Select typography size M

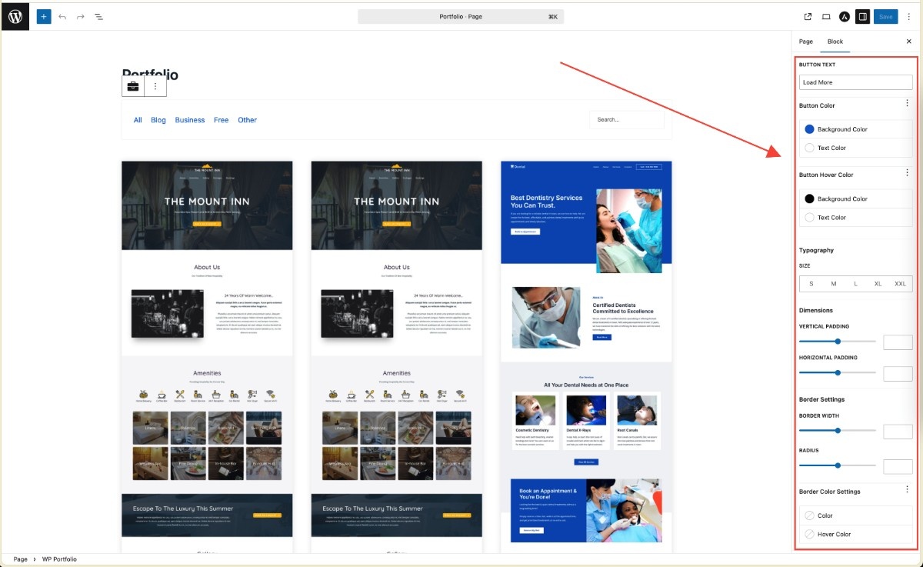click(x=833, y=284)
